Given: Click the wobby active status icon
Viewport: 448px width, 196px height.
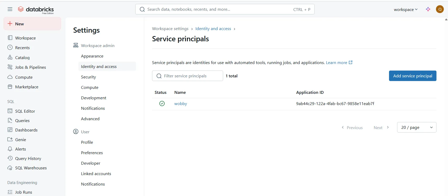Looking at the screenshot, I should [162, 103].
